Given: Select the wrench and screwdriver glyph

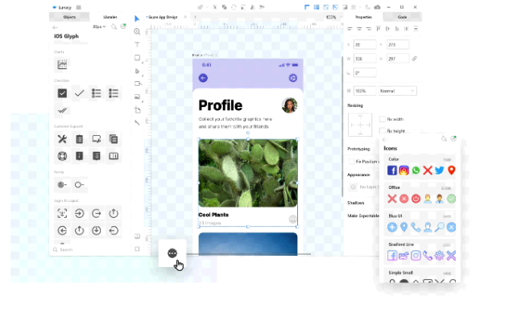Looking at the screenshot, I should [62, 139].
